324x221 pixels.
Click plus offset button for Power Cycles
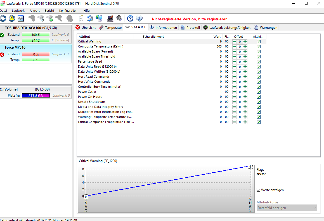pos(245,92)
